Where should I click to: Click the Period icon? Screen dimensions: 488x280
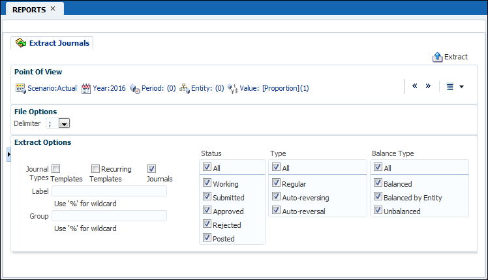coord(135,88)
